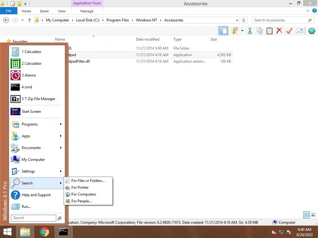The height and width of the screenshot is (238, 318).
Task: Click Program Files breadcrumb
Action: (118, 20)
